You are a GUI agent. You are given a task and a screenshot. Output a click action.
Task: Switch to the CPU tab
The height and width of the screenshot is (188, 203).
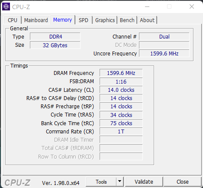13,20
